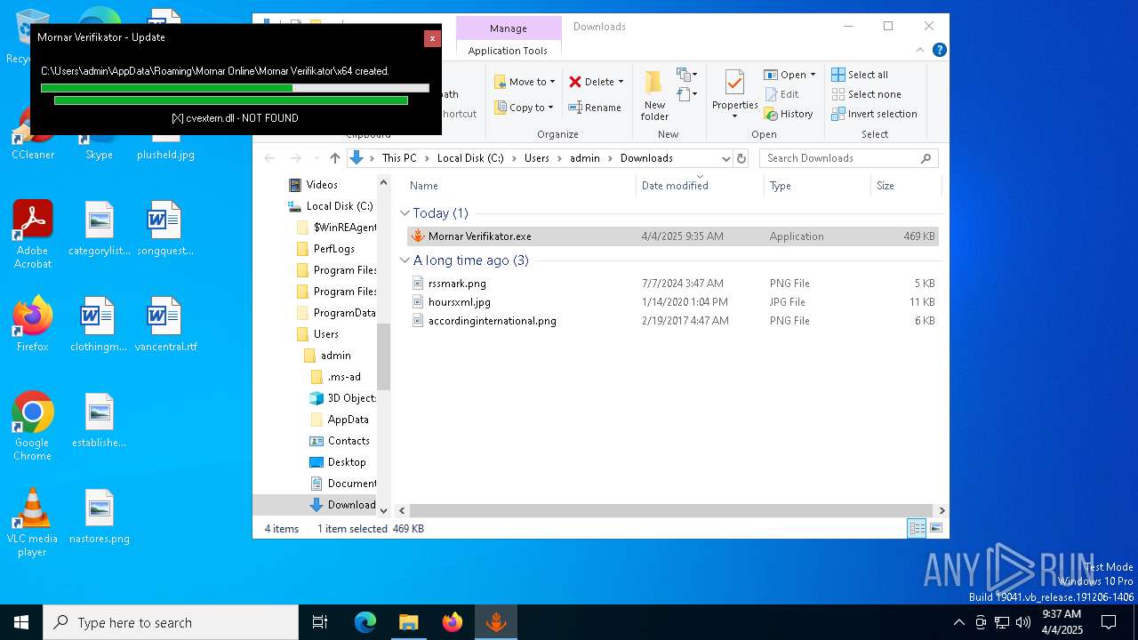Screen dimensions: 1138x640
Task: Open nastores.png desktop file
Action: (x=100, y=516)
